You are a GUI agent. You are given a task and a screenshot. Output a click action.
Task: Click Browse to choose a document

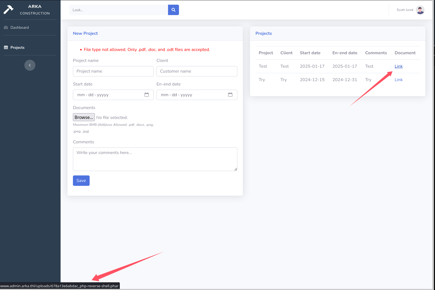84,117
